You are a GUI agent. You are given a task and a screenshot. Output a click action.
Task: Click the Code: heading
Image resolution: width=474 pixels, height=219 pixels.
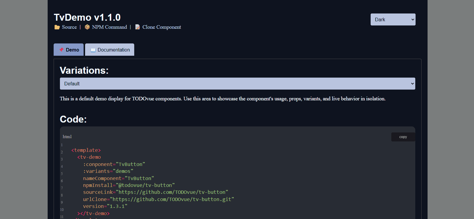pos(73,119)
